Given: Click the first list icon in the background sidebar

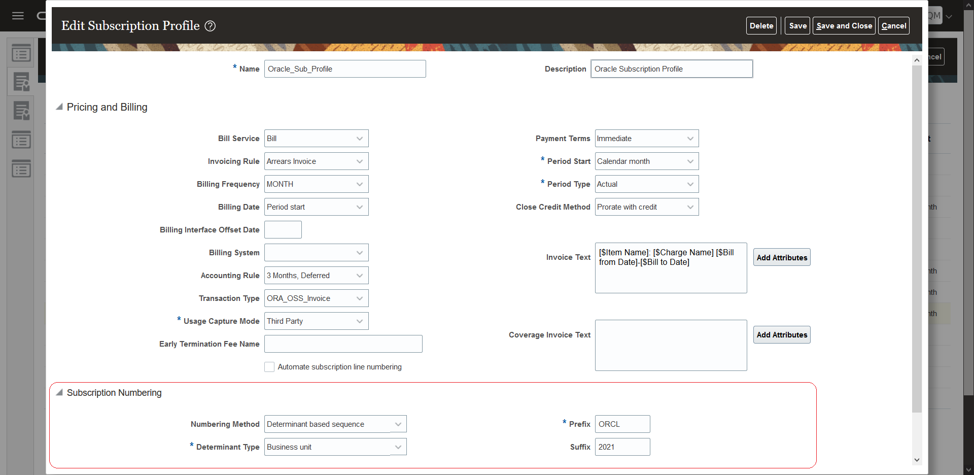Looking at the screenshot, I should [x=21, y=53].
